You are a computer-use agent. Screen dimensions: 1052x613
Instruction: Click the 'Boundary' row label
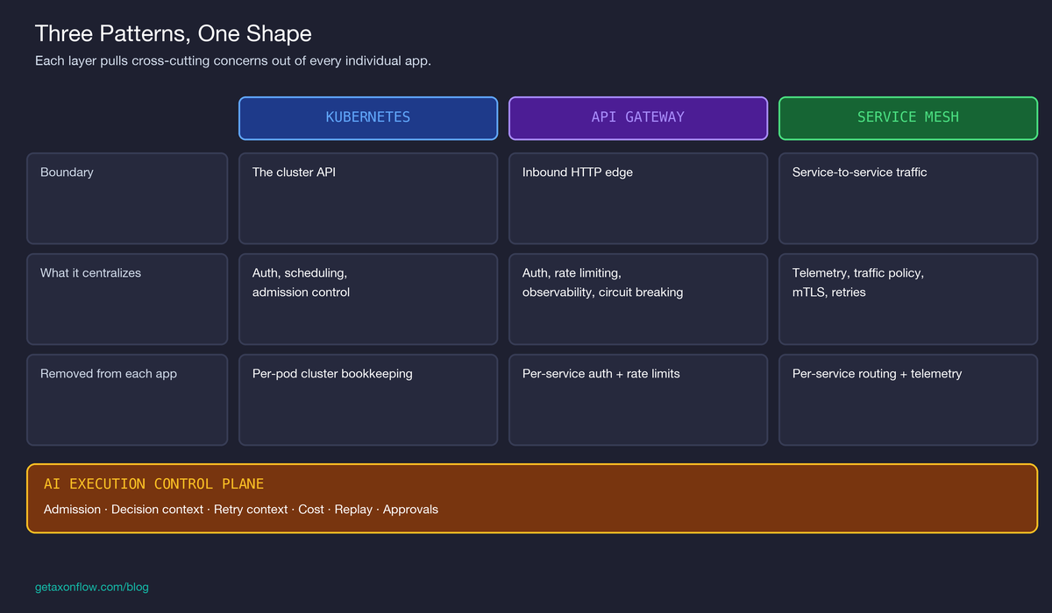[x=127, y=199]
